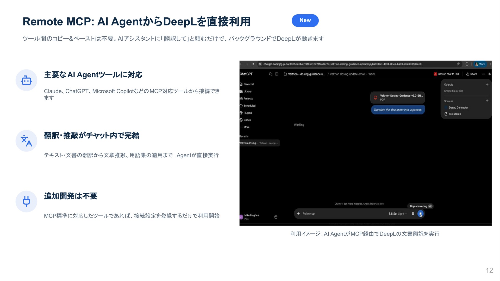Click the ChatGPT logo text
The image size is (500, 281).
click(x=246, y=74)
